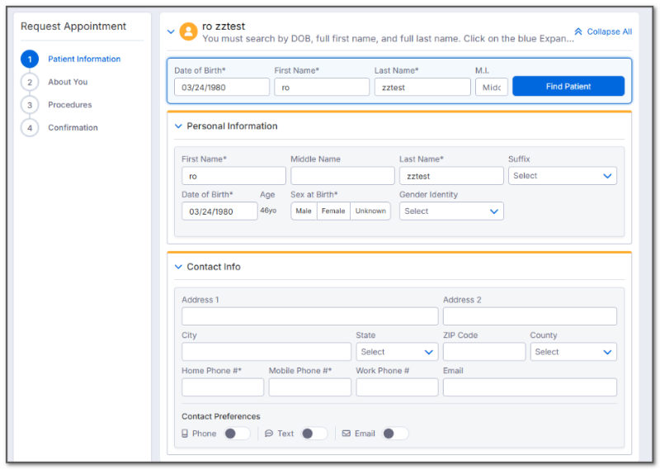This screenshot has width=660, height=470.
Task: Collapse the Contact Info section
Action: [x=178, y=267]
